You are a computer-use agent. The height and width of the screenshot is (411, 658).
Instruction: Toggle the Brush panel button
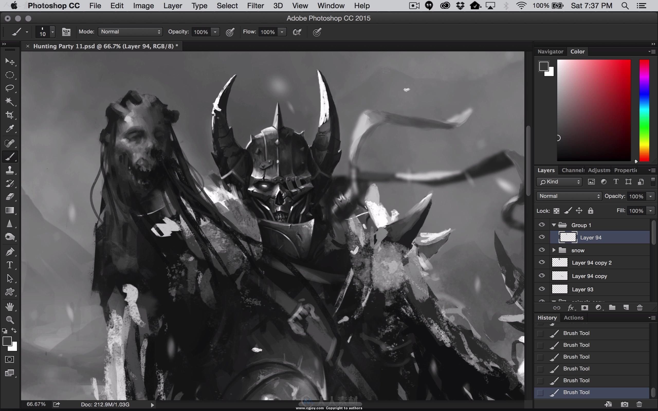tap(66, 32)
